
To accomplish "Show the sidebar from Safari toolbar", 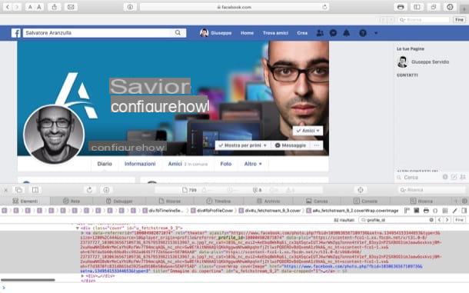I will [x=417, y=7].
